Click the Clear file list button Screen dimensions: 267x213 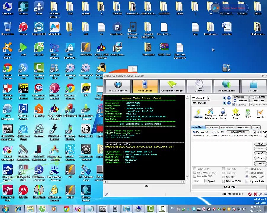[260, 158]
